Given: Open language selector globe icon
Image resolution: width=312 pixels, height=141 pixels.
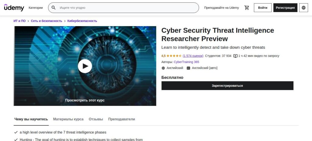Looking at the screenshot, I should 303,8.
